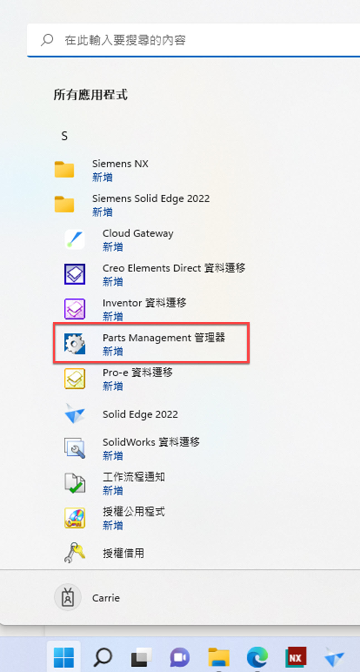Open Solid Edge from taskbar icon
This screenshot has height=672, width=360.
point(334,657)
